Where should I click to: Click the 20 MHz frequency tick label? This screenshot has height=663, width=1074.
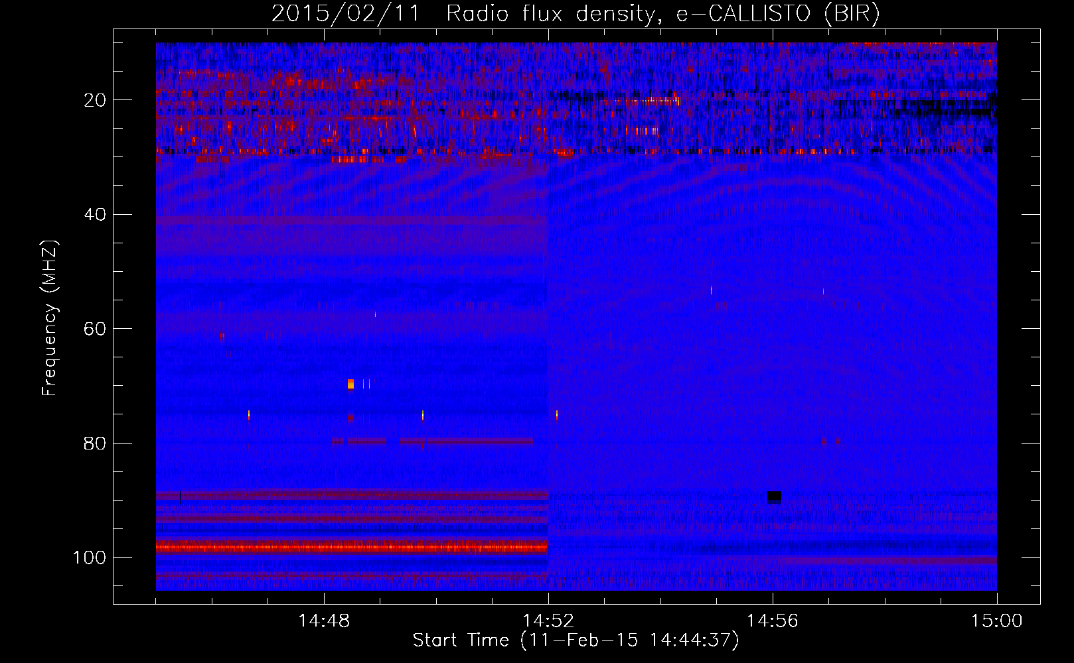pyautogui.click(x=95, y=100)
